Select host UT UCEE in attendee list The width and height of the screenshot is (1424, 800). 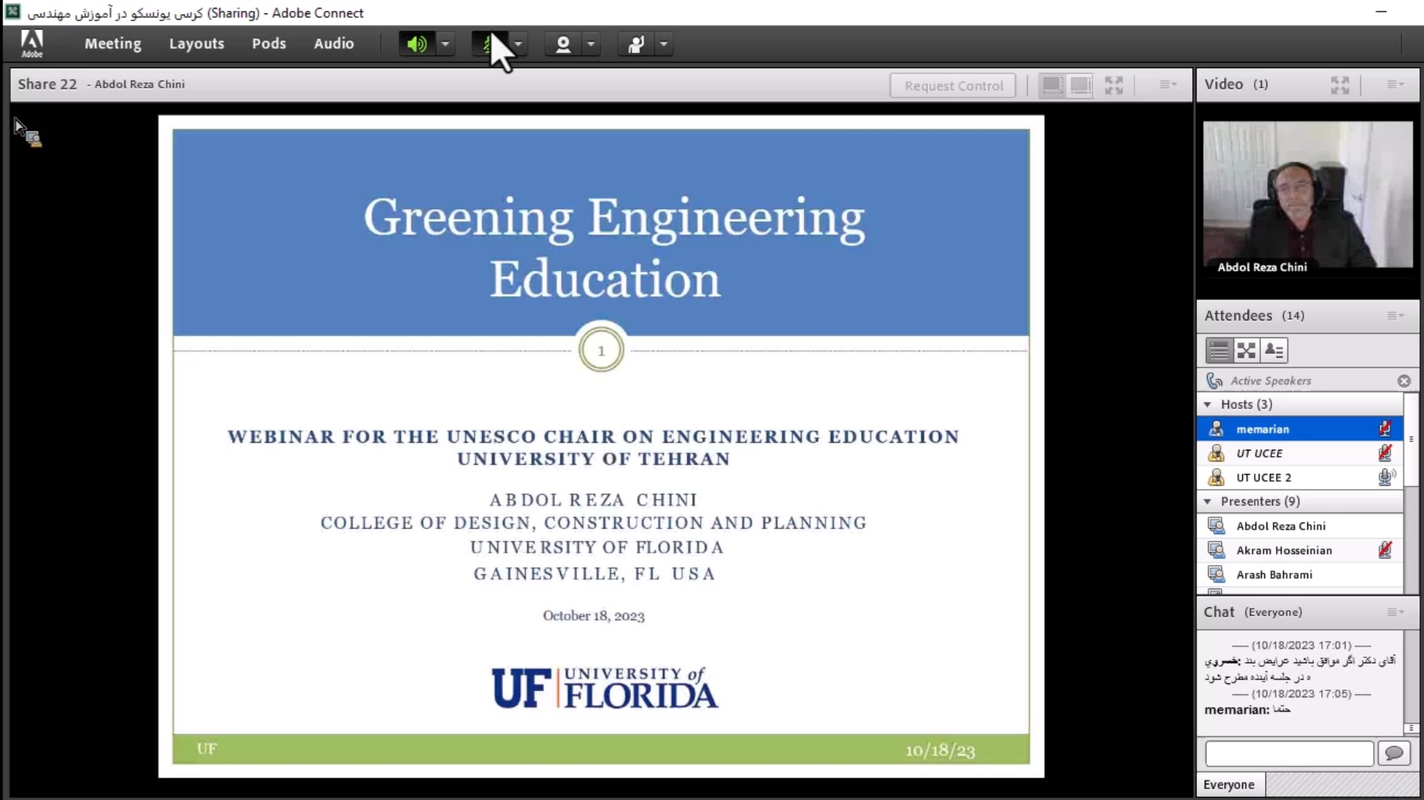[x=1300, y=453]
